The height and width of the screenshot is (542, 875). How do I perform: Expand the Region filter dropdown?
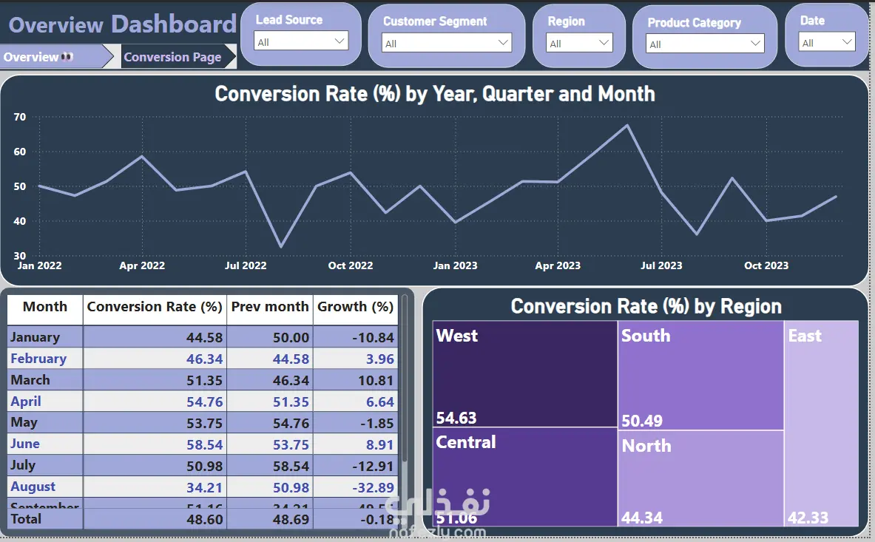(x=578, y=42)
